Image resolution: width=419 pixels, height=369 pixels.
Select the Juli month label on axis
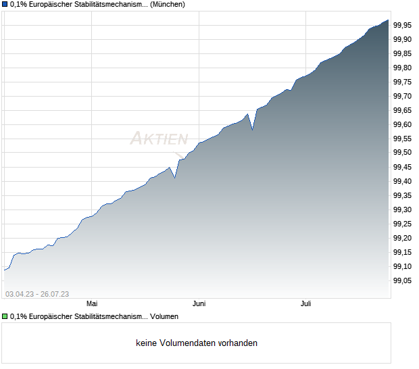(x=305, y=303)
